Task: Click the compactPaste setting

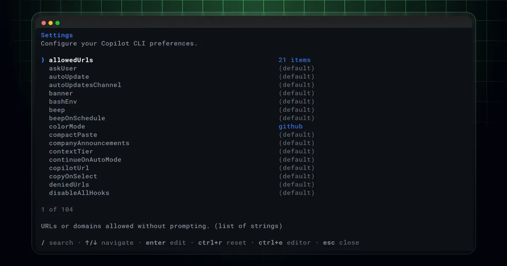Action: pos(73,135)
